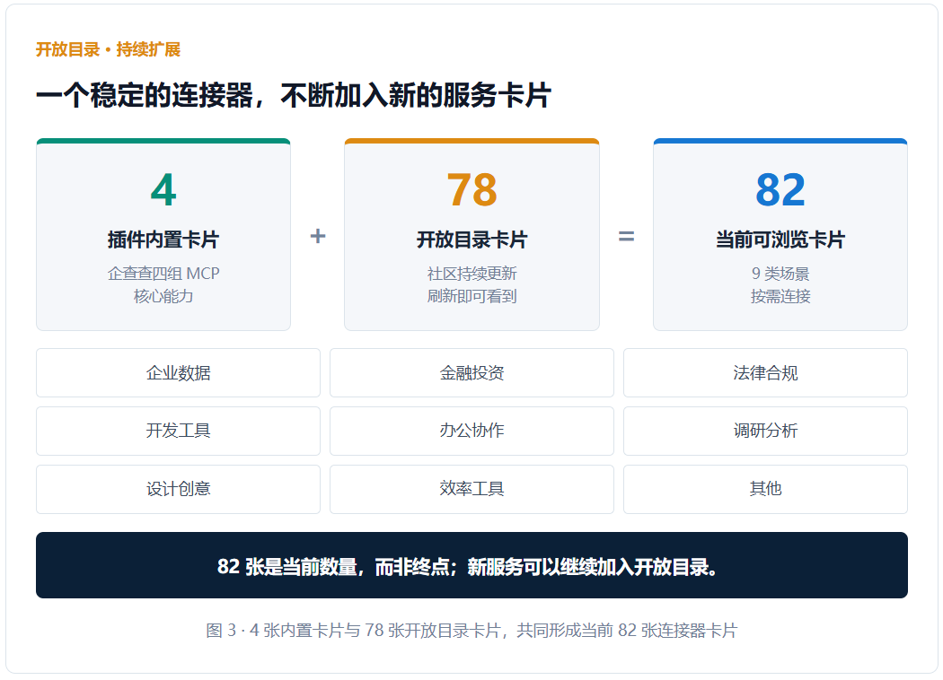Click the 插件内置卡片 label

coord(163,240)
